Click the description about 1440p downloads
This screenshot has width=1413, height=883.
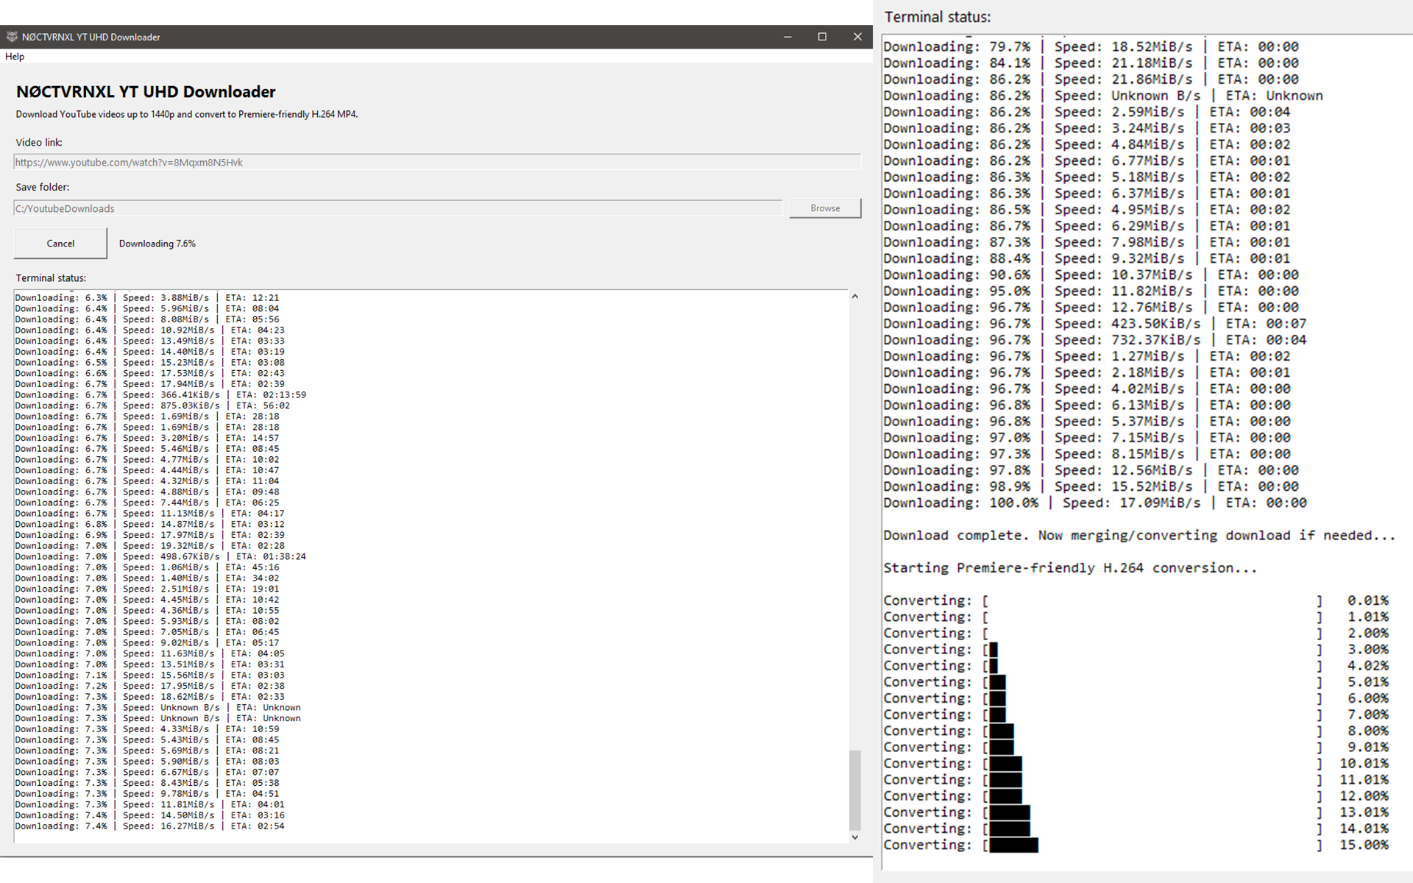coord(187,114)
